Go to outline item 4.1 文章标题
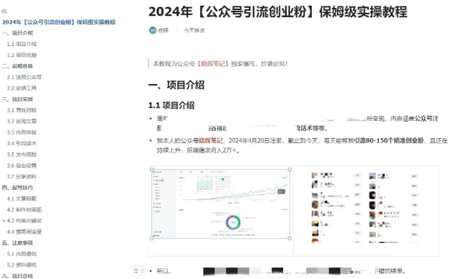 (22, 198)
